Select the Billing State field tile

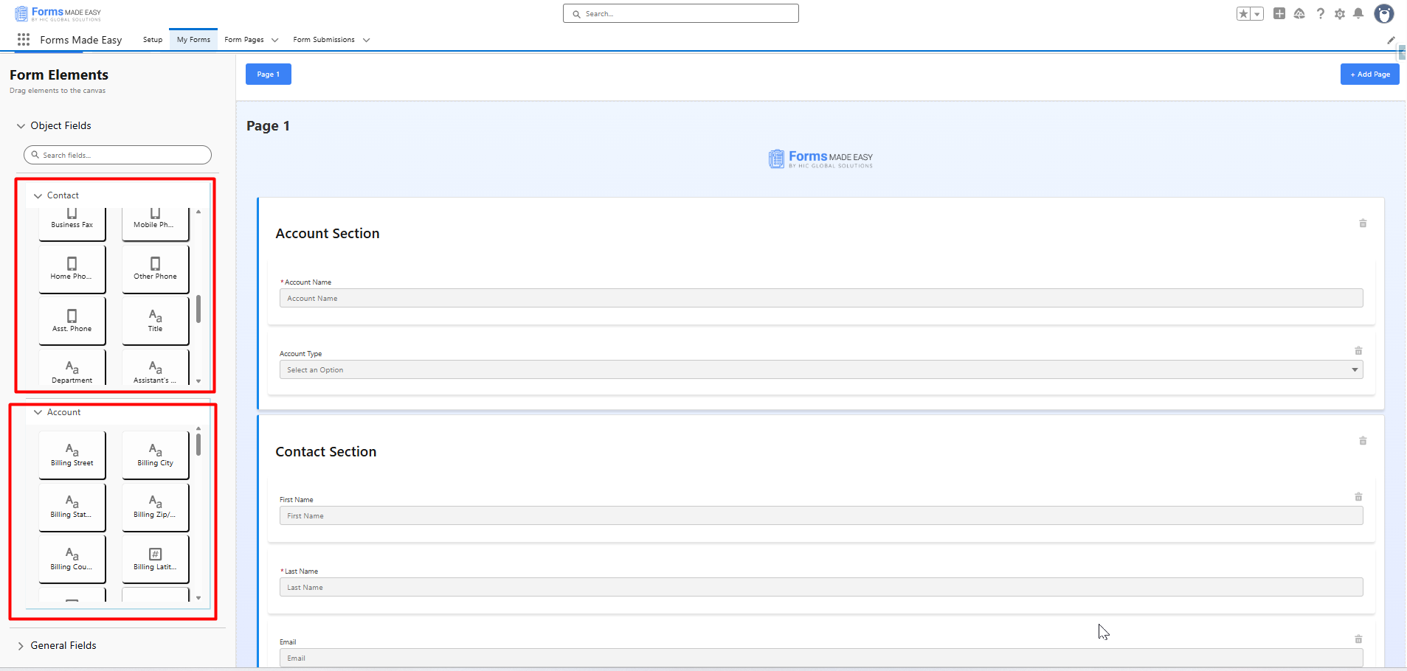tap(72, 507)
